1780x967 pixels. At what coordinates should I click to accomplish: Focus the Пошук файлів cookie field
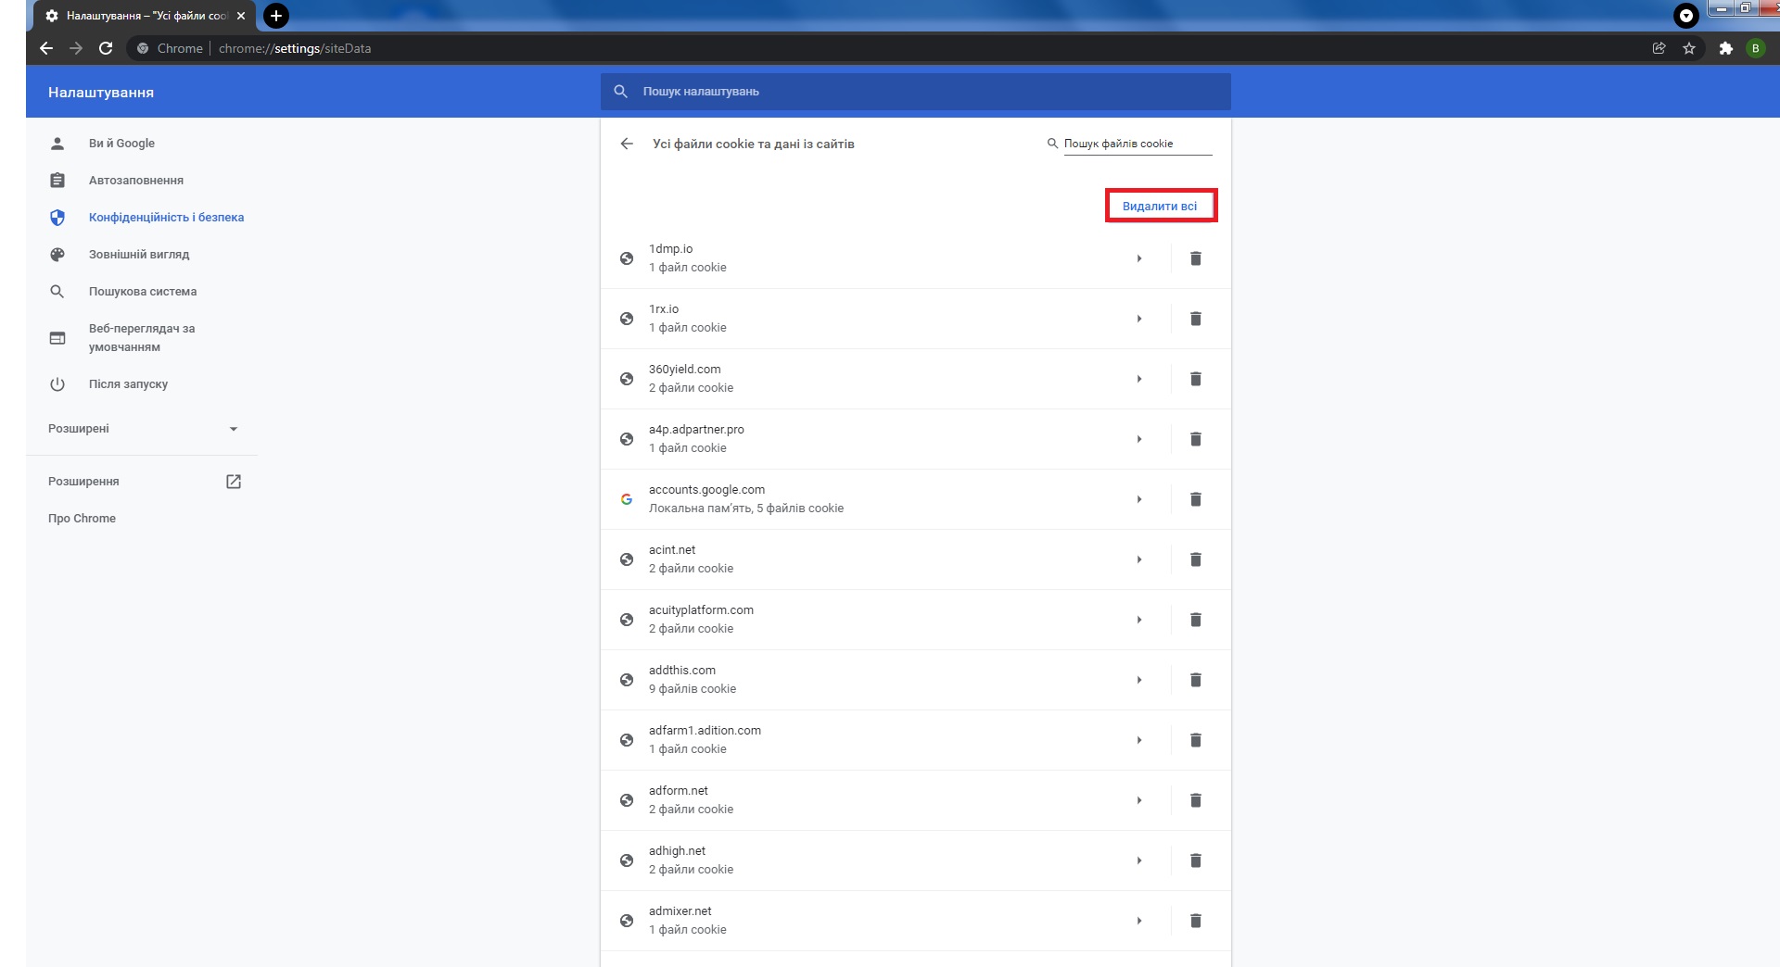1137,144
